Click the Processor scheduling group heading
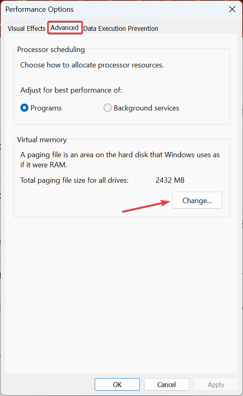The width and height of the screenshot is (243, 396). pyautogui.click(x=51, y=50)
